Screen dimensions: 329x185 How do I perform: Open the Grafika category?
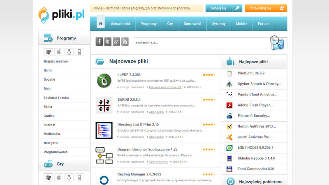(49, 116)
